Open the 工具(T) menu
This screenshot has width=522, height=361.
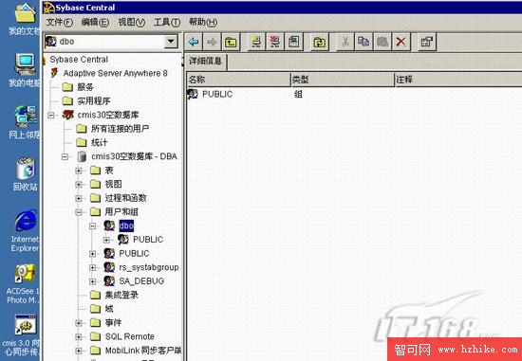pyautogui.click(x=167, y=23)
